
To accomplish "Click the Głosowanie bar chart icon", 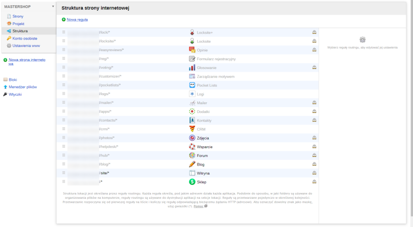I will pos(192,68).
